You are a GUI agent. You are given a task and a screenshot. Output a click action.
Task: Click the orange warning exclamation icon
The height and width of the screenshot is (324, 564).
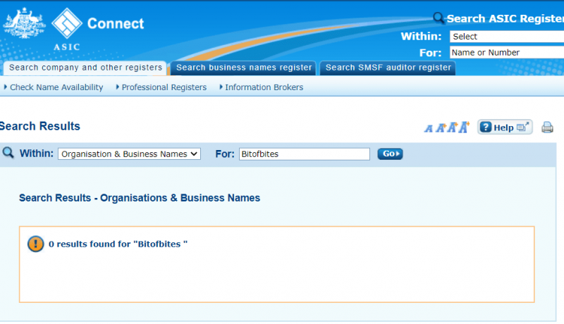(35, 244)
